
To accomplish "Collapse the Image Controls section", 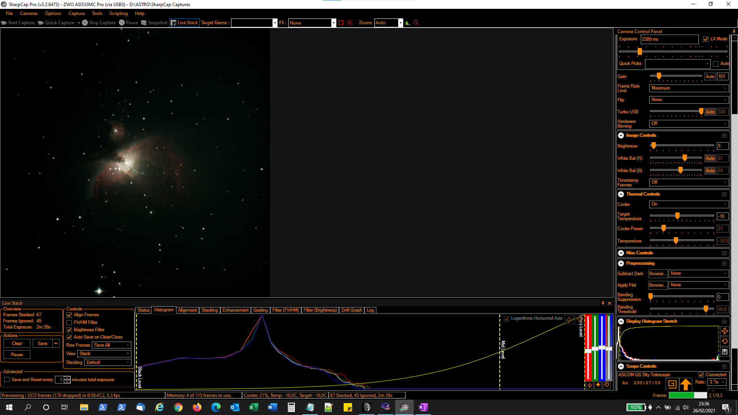I will [x=621, y=135].
